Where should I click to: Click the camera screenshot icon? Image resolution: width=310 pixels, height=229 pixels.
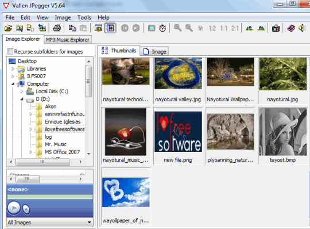[276, 28]
